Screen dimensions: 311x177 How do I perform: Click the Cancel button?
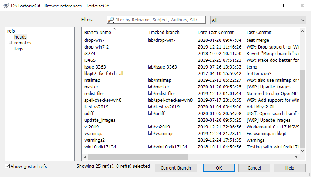[x=254, y=168]
